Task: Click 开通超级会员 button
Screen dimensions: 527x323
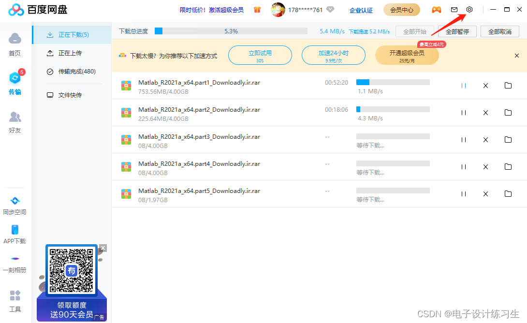Action: pyautogui.click(x=407, y=56)
